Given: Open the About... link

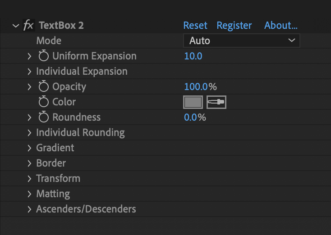Looking at the screenshot, I should pyautogui.click(x=281, y=25).
